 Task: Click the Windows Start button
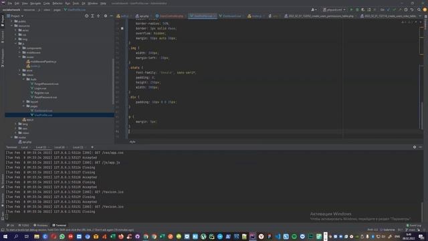pyautogui.click(x=5, y=236)
